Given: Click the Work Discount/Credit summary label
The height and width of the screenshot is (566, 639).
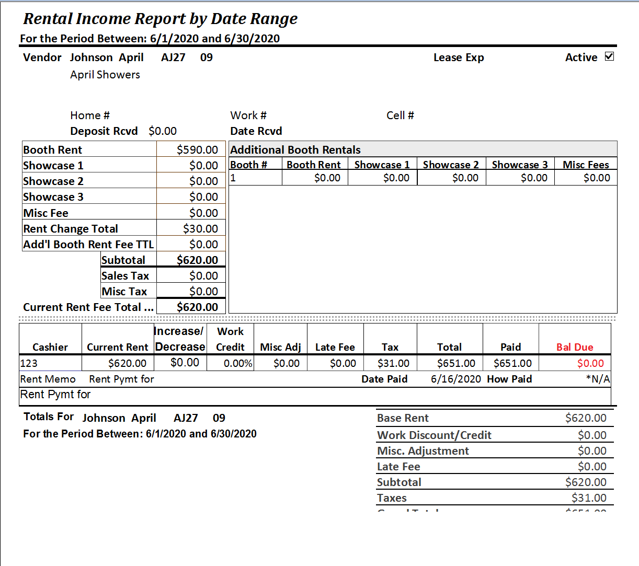Looking at the screenshot, I should click(x=435, y=435).
